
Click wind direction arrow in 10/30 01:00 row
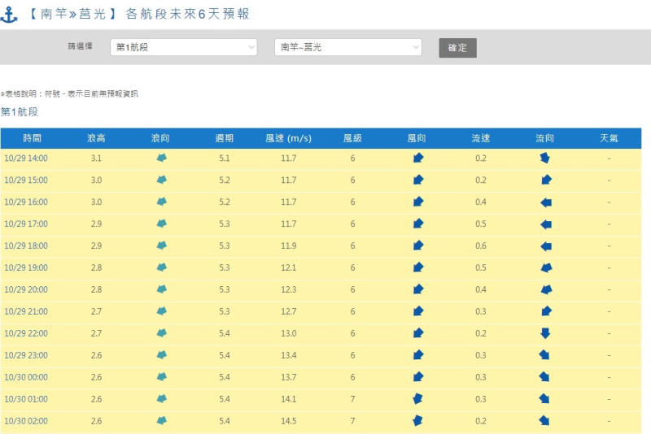[417, 399]
